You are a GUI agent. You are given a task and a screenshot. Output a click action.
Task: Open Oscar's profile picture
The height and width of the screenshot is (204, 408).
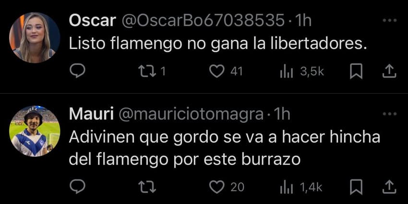(x=35, y=38)
